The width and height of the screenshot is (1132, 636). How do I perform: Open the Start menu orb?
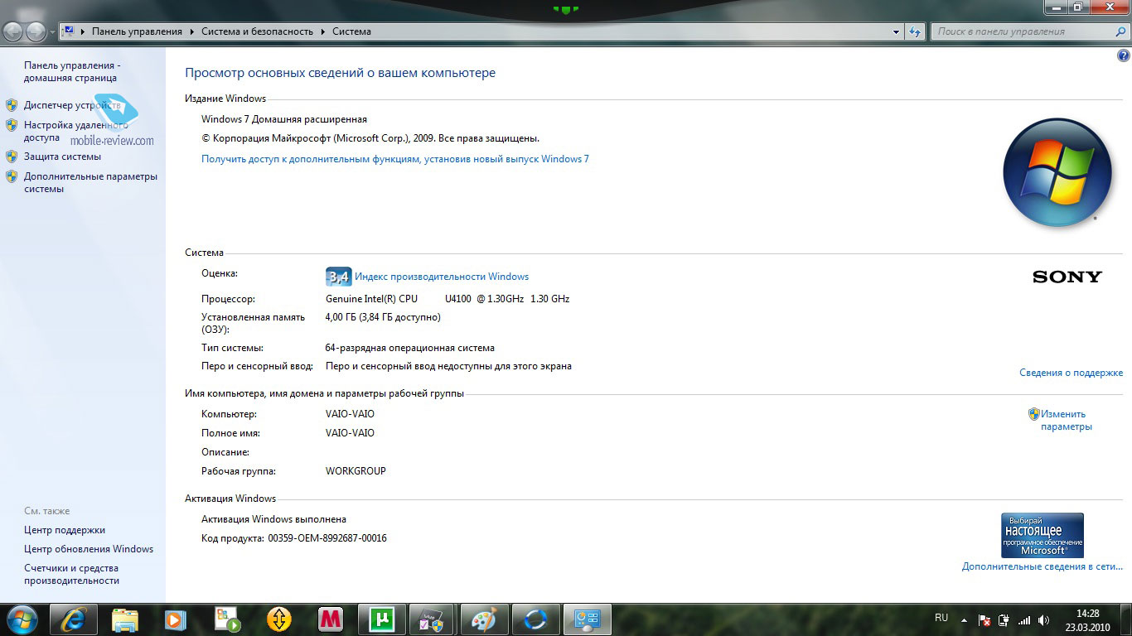[23, 619]
